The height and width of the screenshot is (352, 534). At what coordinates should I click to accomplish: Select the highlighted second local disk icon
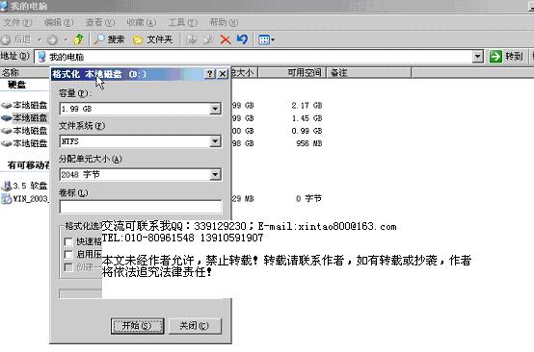[x=6, y=118]
